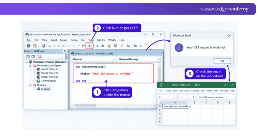This screenshot has height=137, width=259.
Task: Open the Insert UserForm dropdown arrow
Action: click(x=38, y=46)
